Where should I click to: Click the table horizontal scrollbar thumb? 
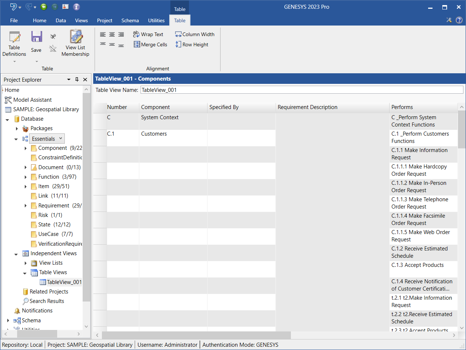(x=196, y=335)
